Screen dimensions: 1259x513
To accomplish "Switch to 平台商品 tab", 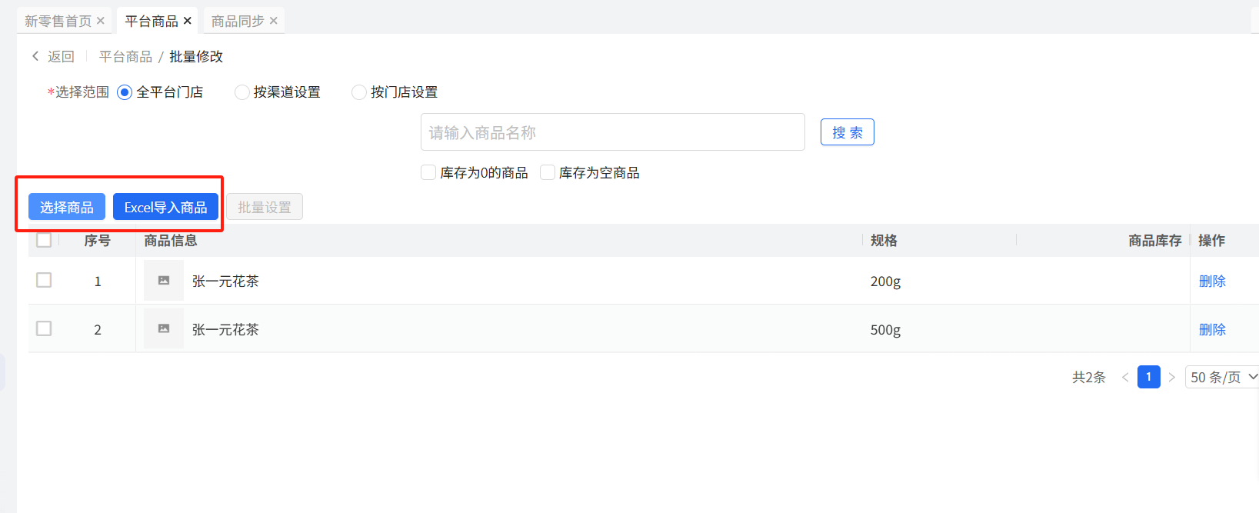I will click(152, 21).
